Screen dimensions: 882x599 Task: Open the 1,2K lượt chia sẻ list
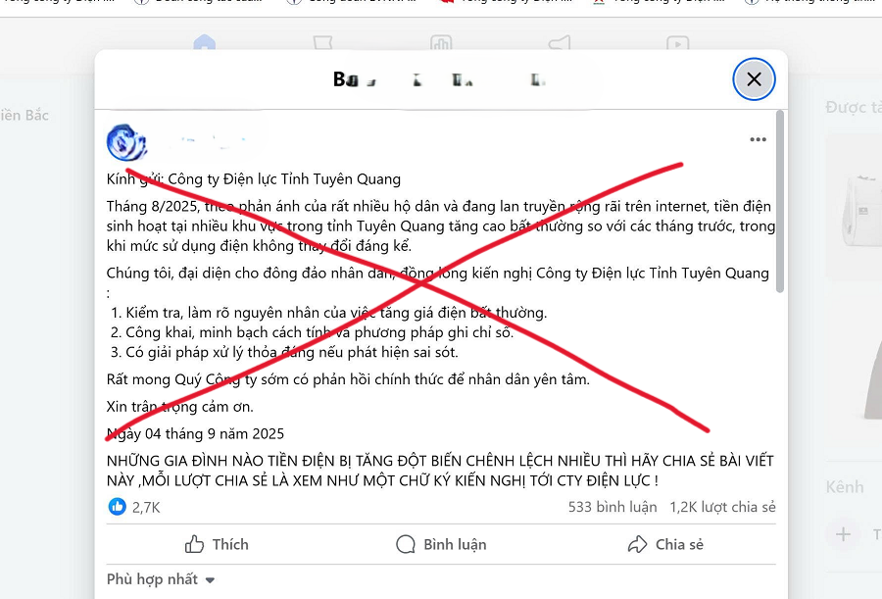click(x=722, y=507)
